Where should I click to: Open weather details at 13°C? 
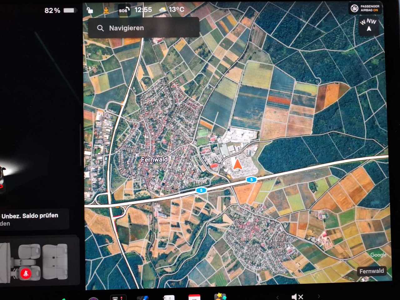pos(172,9)
